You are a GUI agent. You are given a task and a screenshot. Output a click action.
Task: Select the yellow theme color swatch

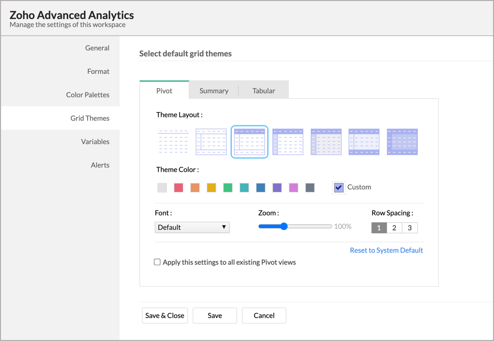(212, 187)
